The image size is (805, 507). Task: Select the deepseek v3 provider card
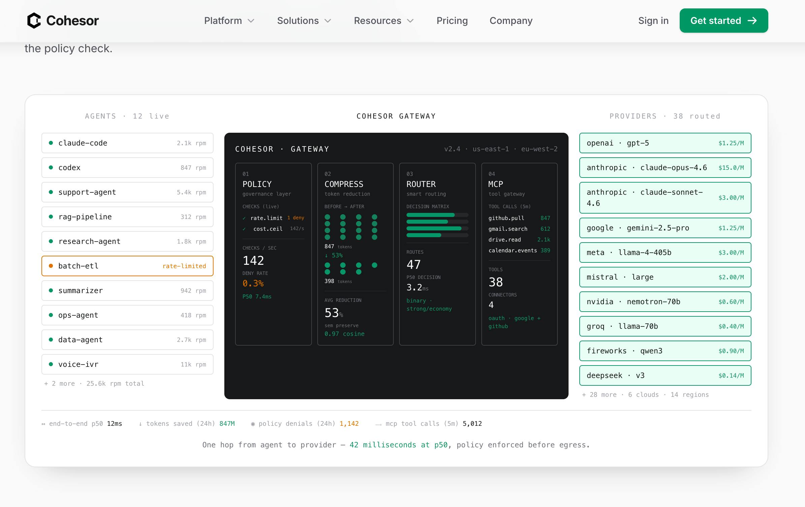pyautogui.click(x=665, y=375)
